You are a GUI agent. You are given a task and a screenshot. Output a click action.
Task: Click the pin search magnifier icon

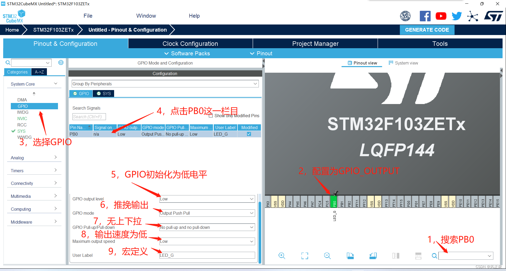435,256
